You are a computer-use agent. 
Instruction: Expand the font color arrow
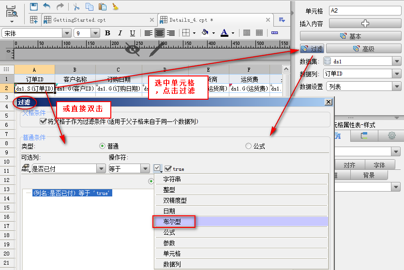[x=233, y=33]
